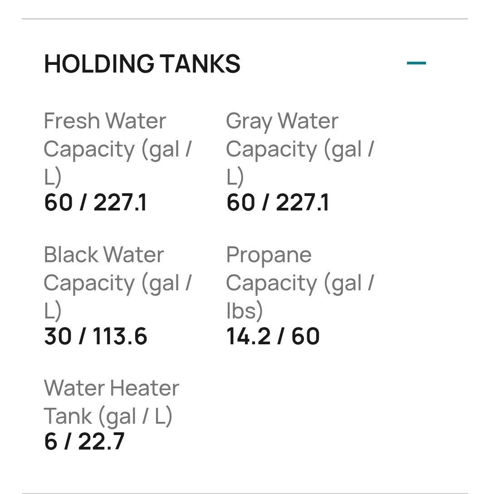
Task: Select the Black Water Capacity label
Action: click(x=118, y=283)
